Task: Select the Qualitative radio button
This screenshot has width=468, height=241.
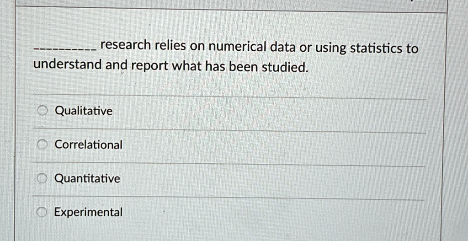Action: click(x=43, y=111)
